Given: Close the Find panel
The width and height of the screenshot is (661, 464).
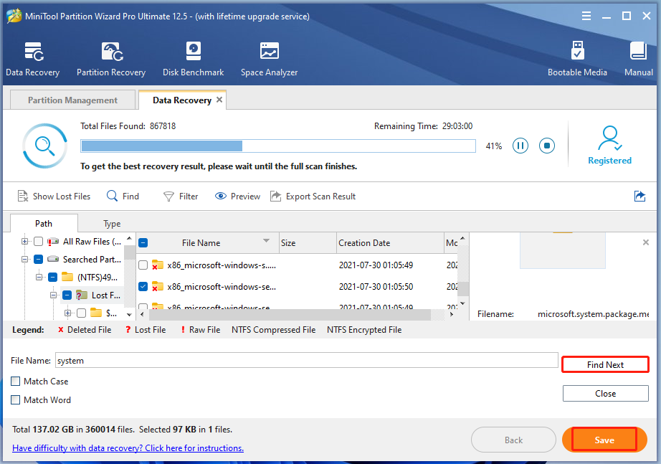Looking at the screenshot, I should tap(605, 393).
